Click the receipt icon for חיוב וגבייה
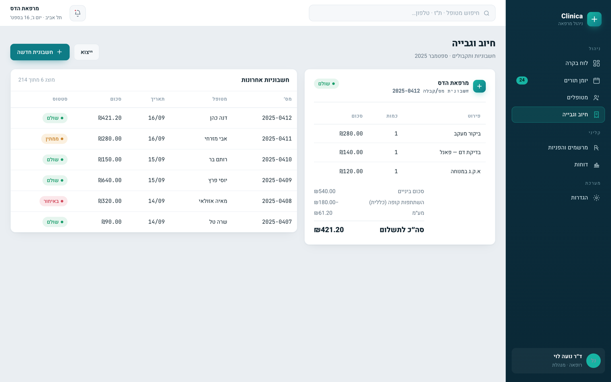611x382 pixels. click(596, 115)
